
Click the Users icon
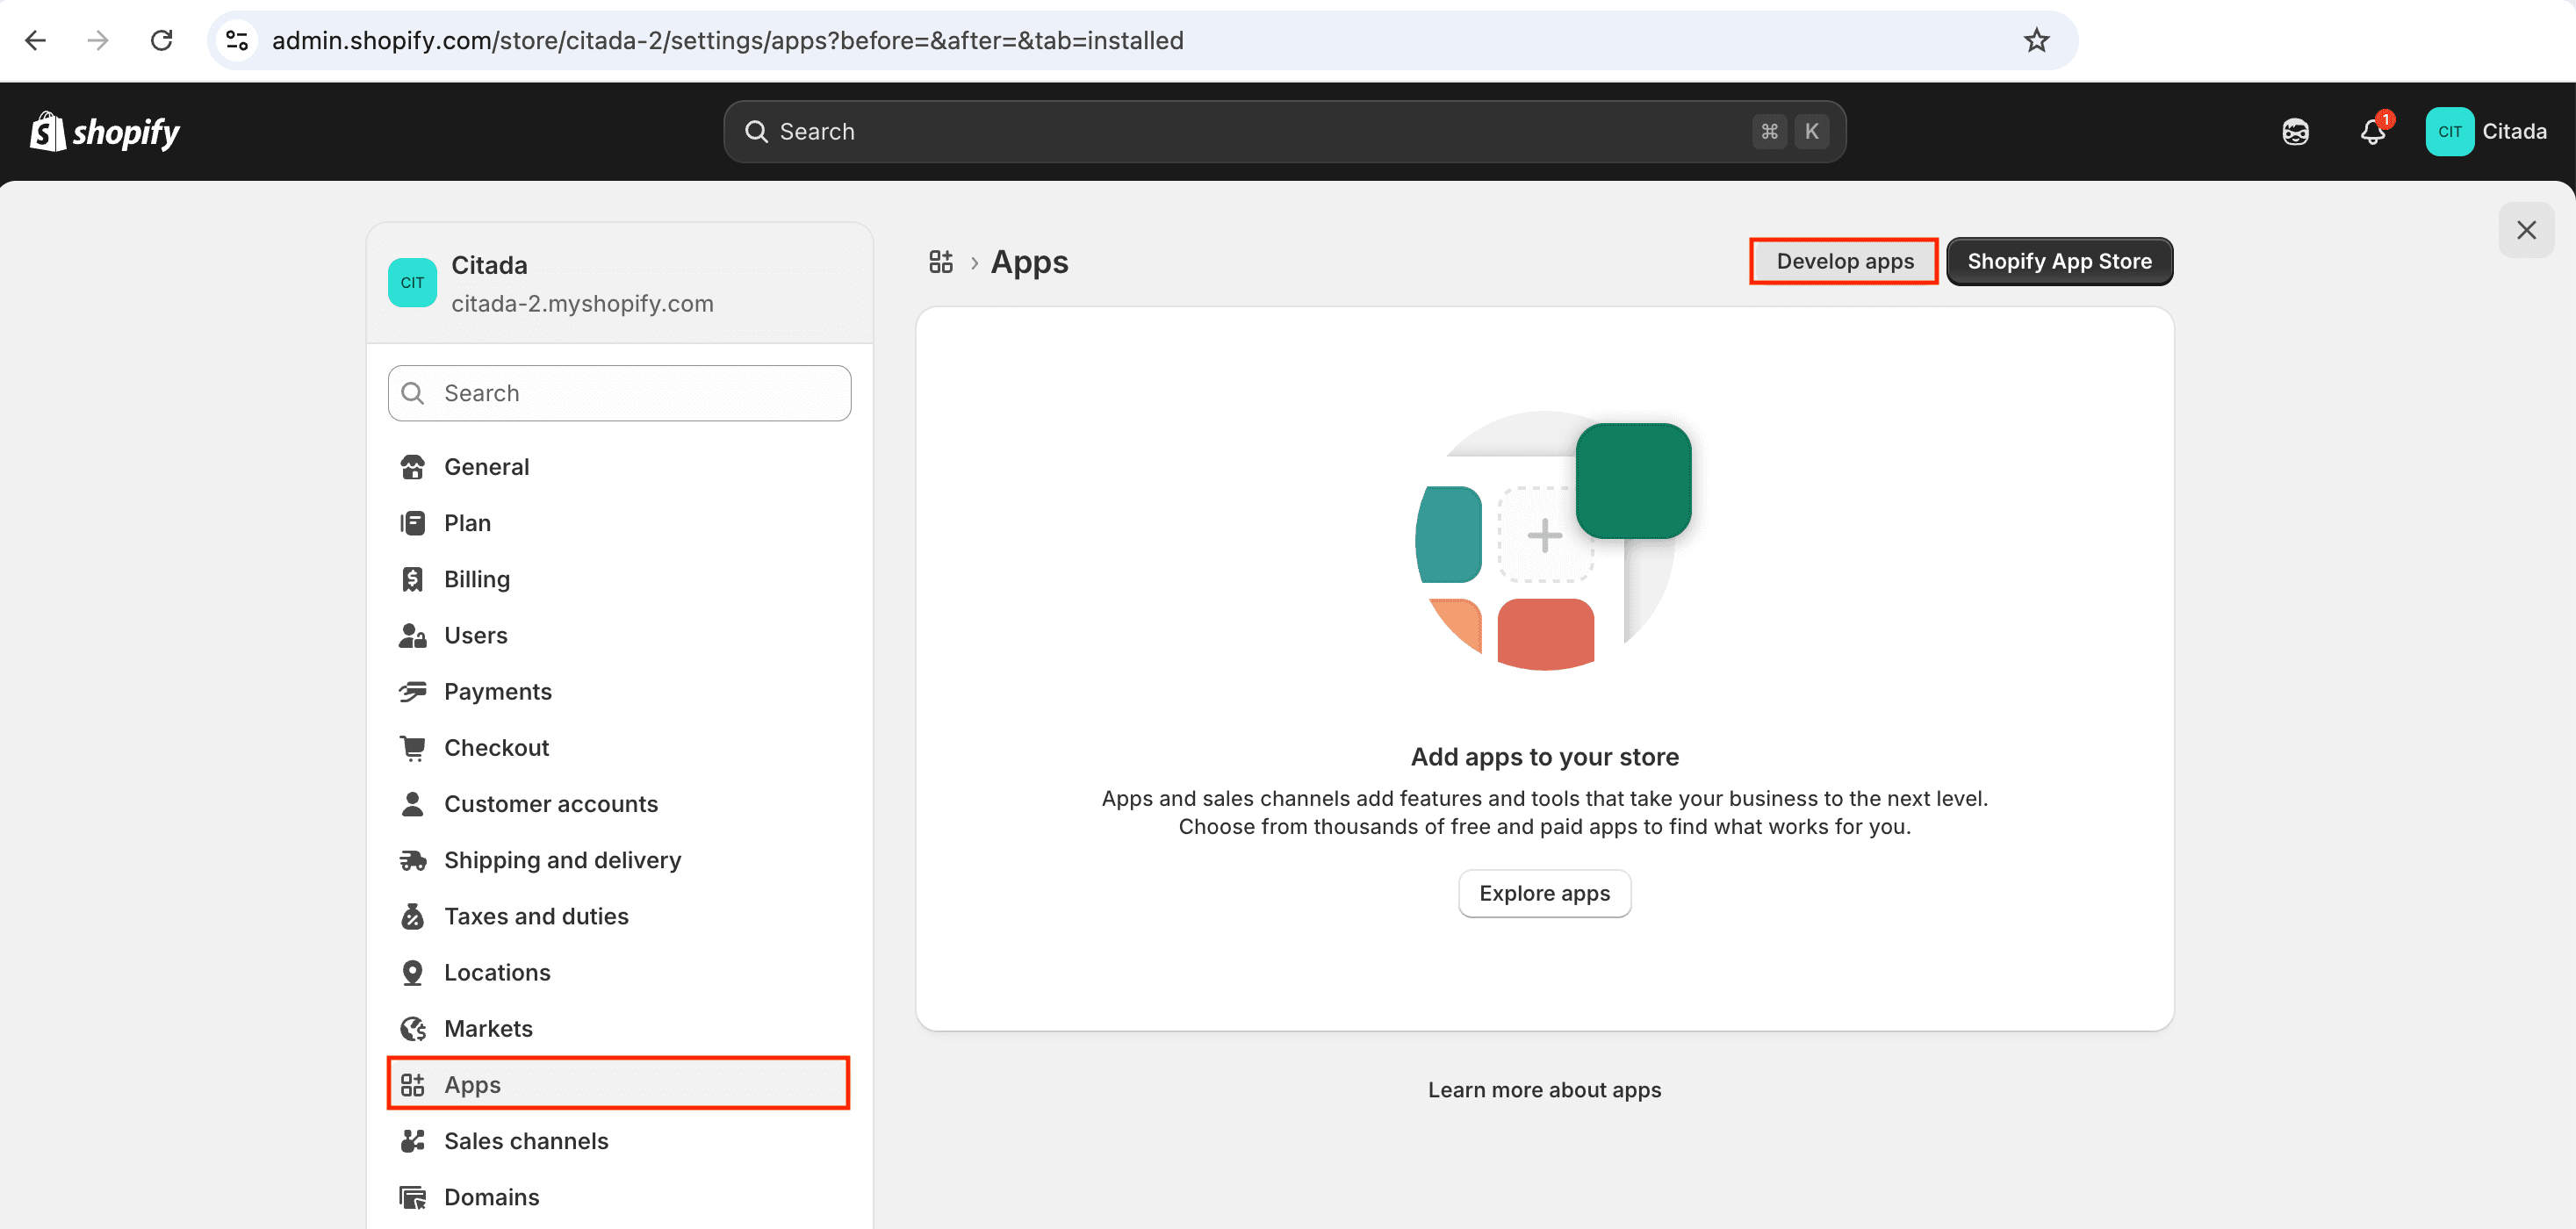click(x=412, y=635)
